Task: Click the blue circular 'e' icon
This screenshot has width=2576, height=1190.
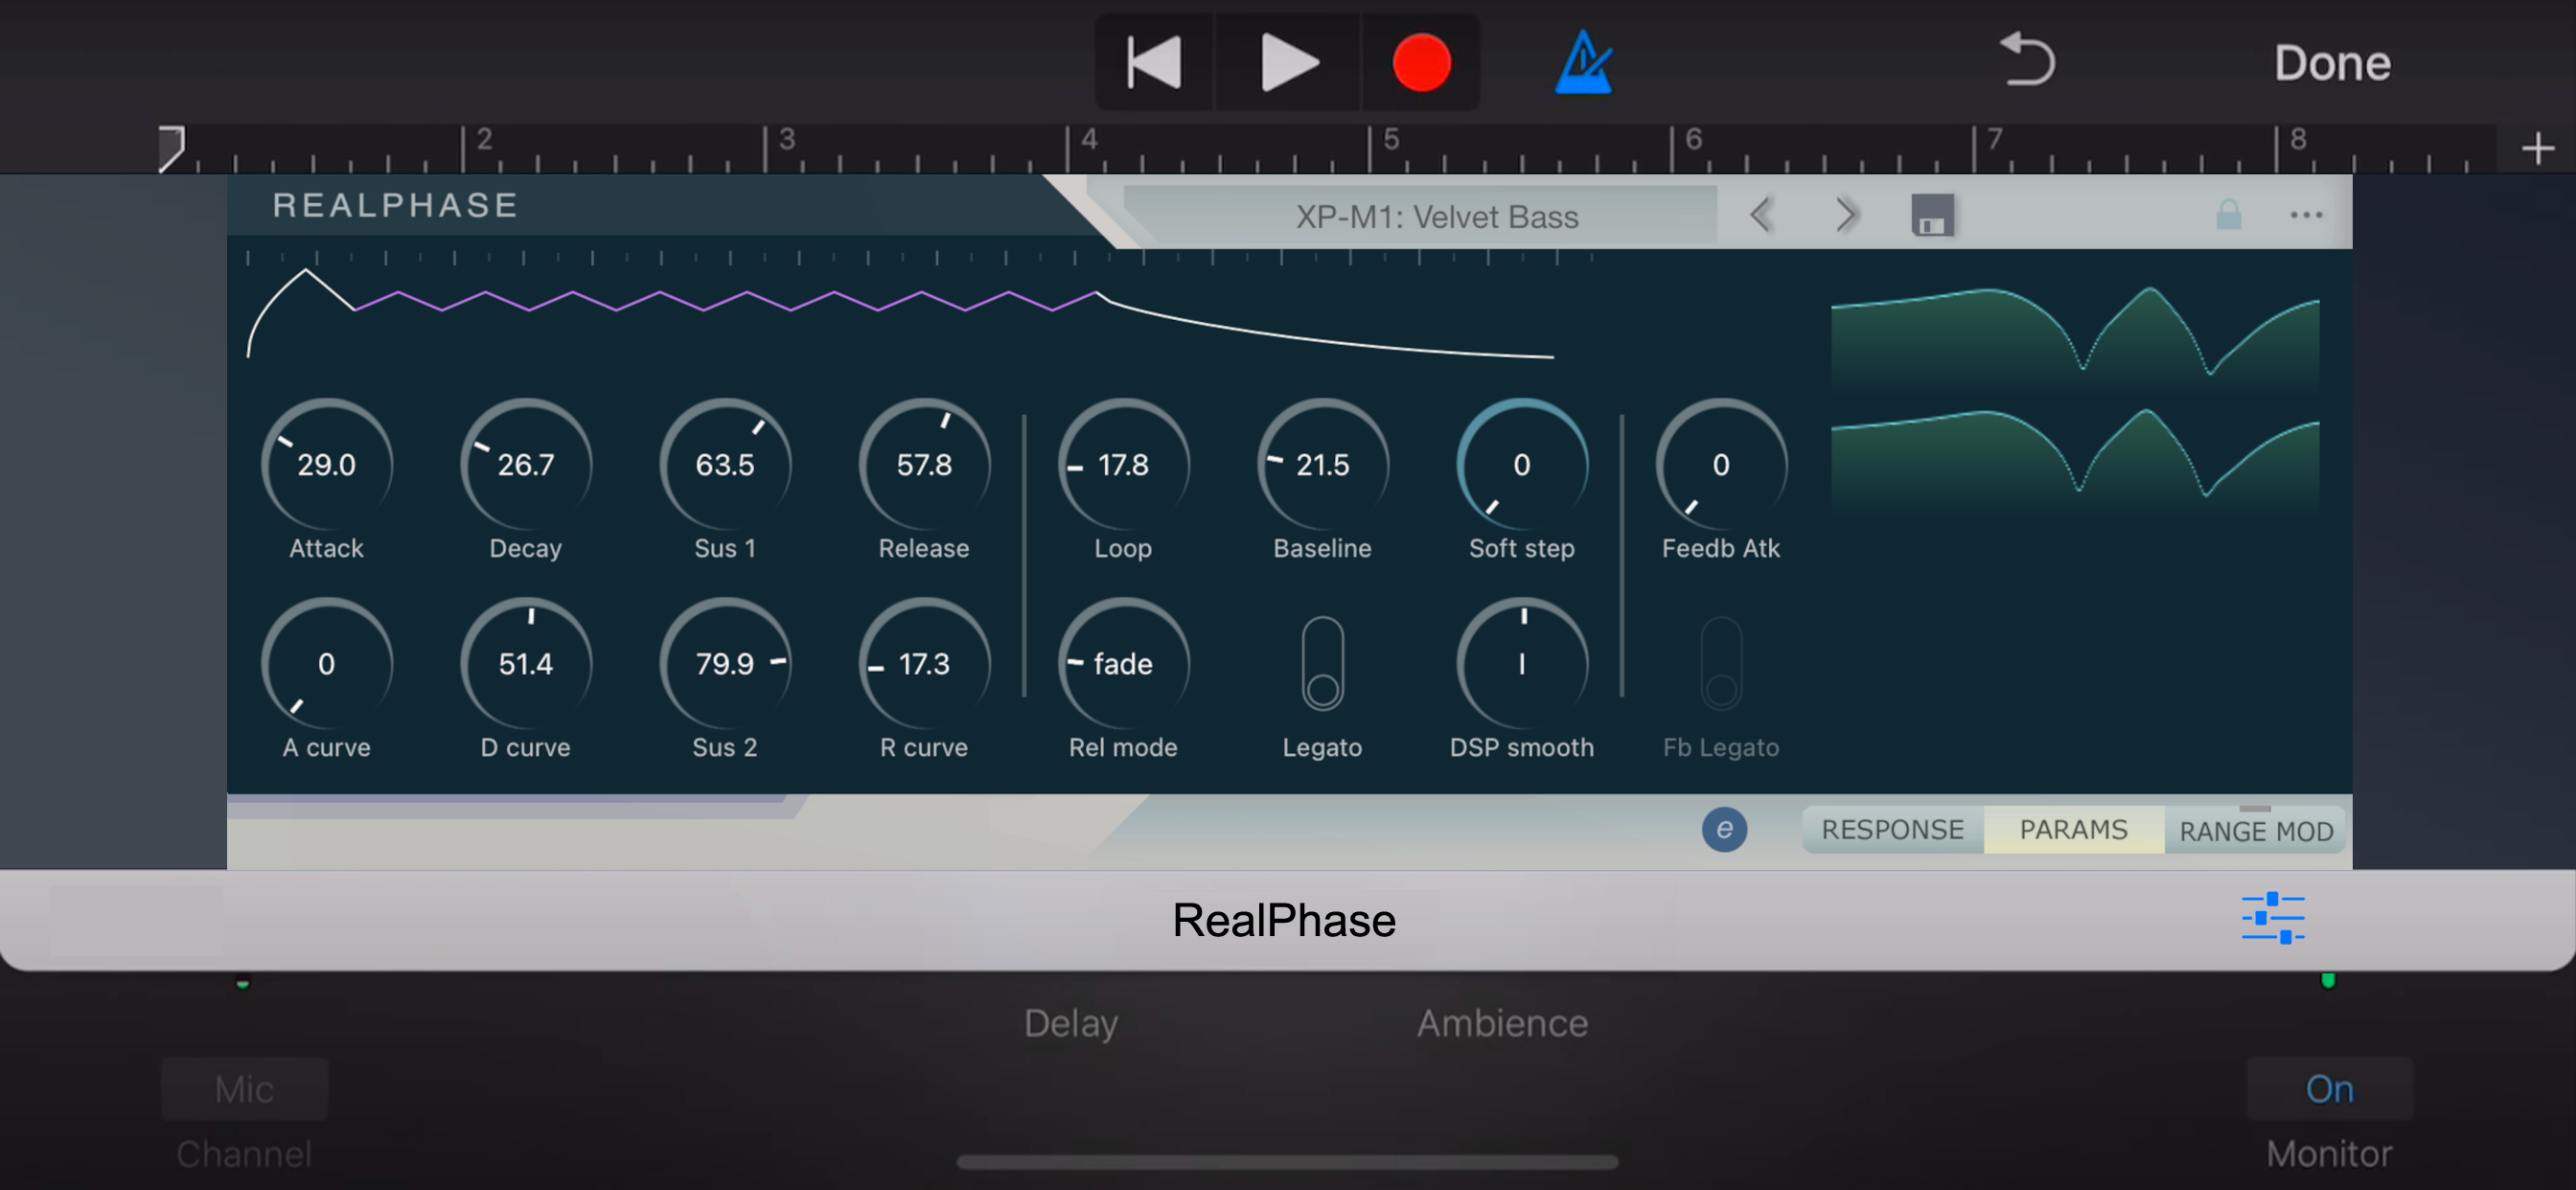Action: click(x=1724, y=829)
